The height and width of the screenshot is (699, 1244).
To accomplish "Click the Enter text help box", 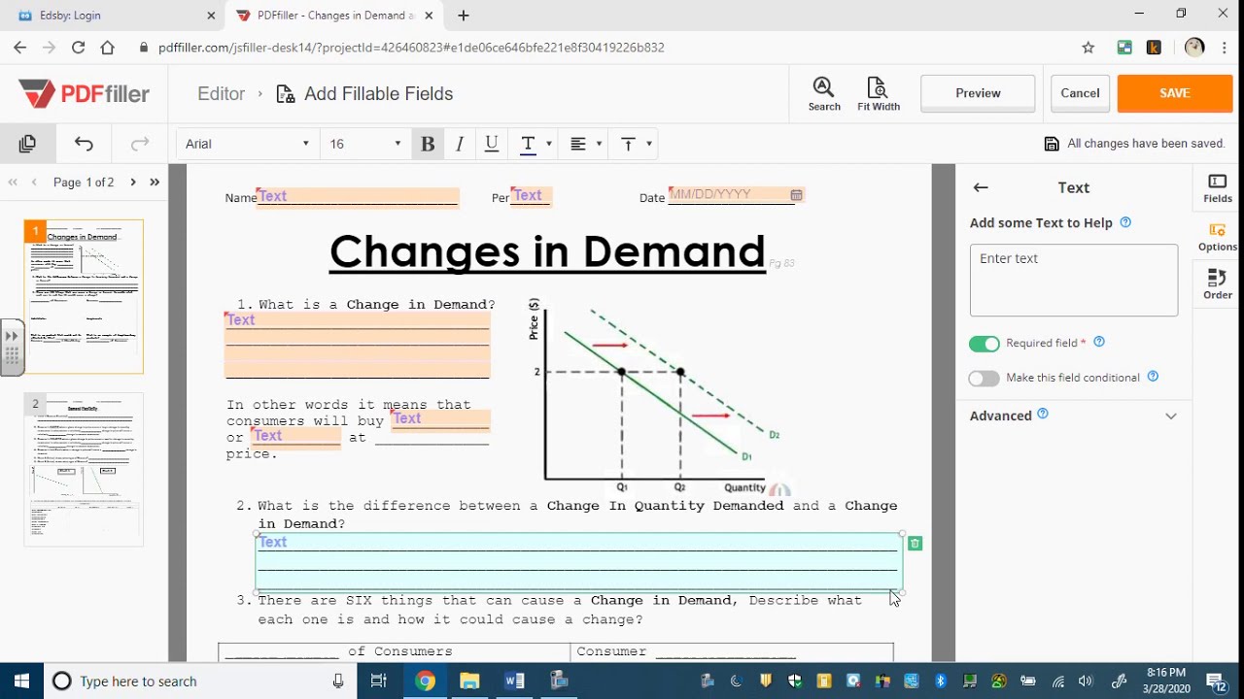I will point(1074,280).
